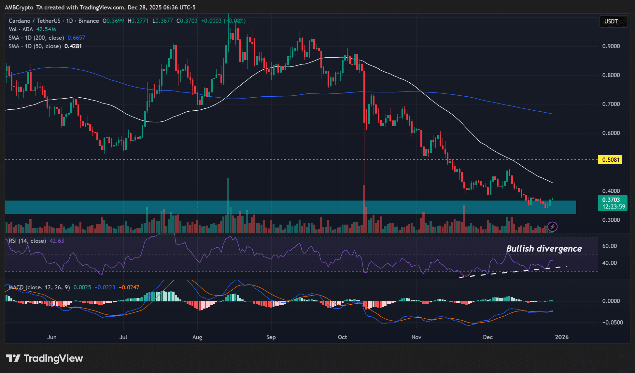Click the 2026 label on the time axis
This screenshot has width=635, height=373.
pos(562,338)
